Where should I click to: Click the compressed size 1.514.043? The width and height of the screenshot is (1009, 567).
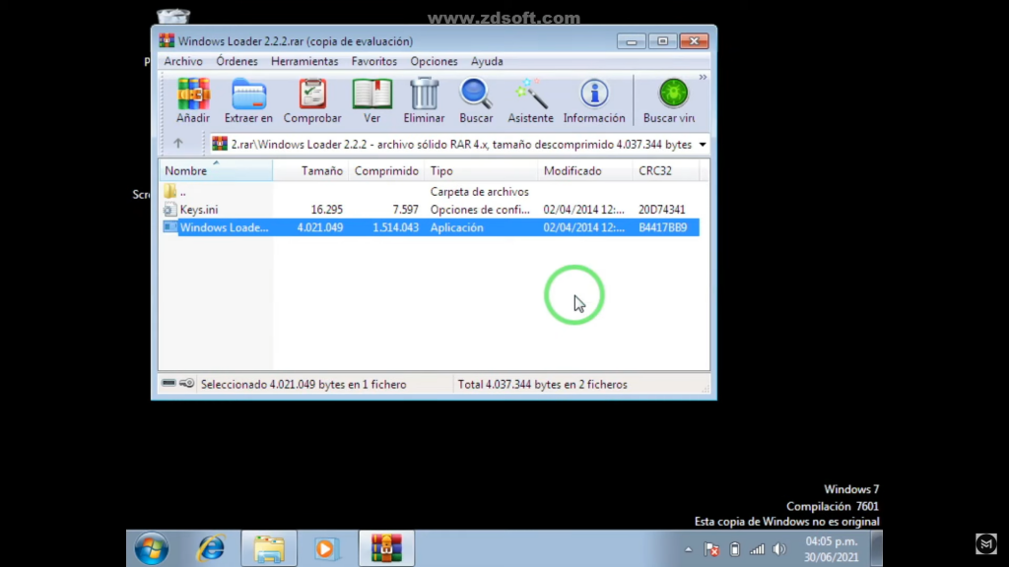[396, 227]
